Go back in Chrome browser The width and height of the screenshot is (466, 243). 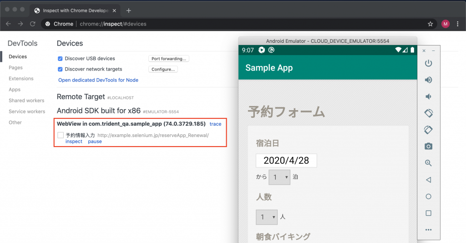pos(8,24)
